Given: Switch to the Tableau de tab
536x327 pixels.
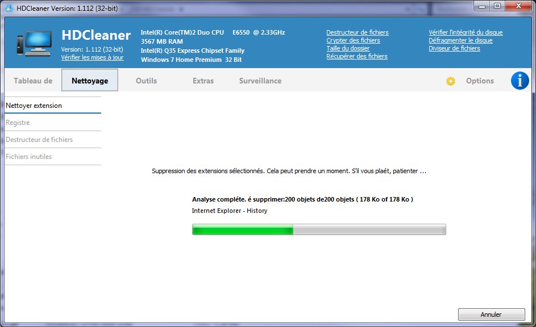Looking at the screenshot, I should (x=33, y=81).
